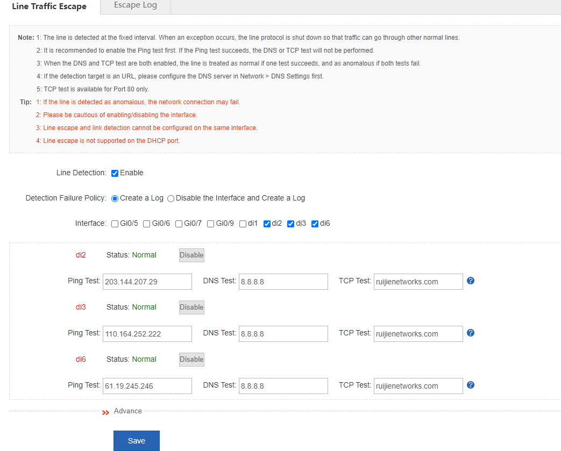Click the help icon beside di3 TCP Test
Screen dimensions: 561x451
(x=471, y=333)
